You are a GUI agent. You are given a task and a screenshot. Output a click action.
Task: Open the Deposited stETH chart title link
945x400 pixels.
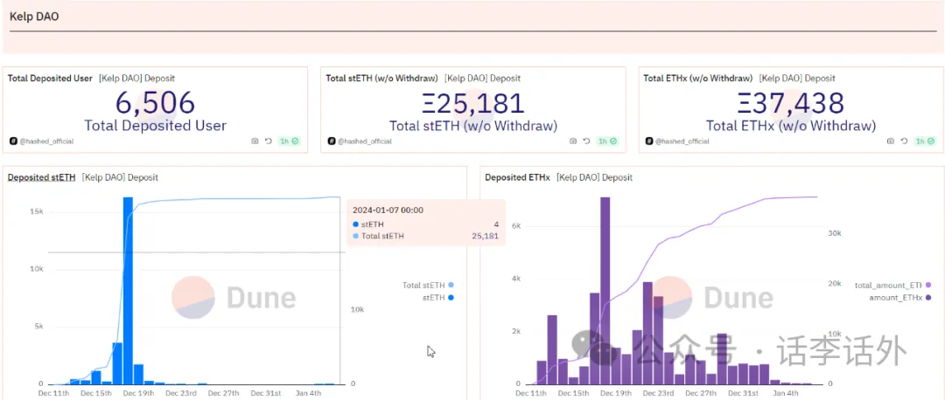coord(42,177)
